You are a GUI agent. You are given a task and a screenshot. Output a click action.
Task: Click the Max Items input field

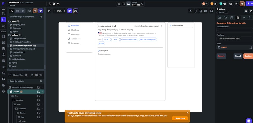pyautogui.click(x=234, y=39)
